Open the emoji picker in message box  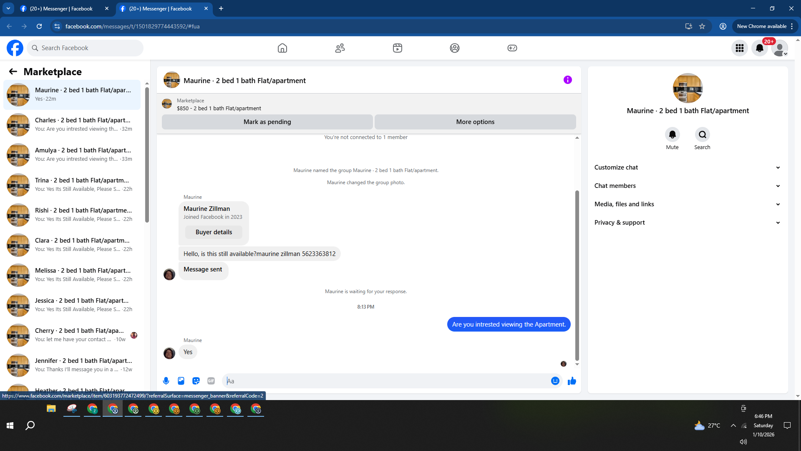[x=555, y=381]
